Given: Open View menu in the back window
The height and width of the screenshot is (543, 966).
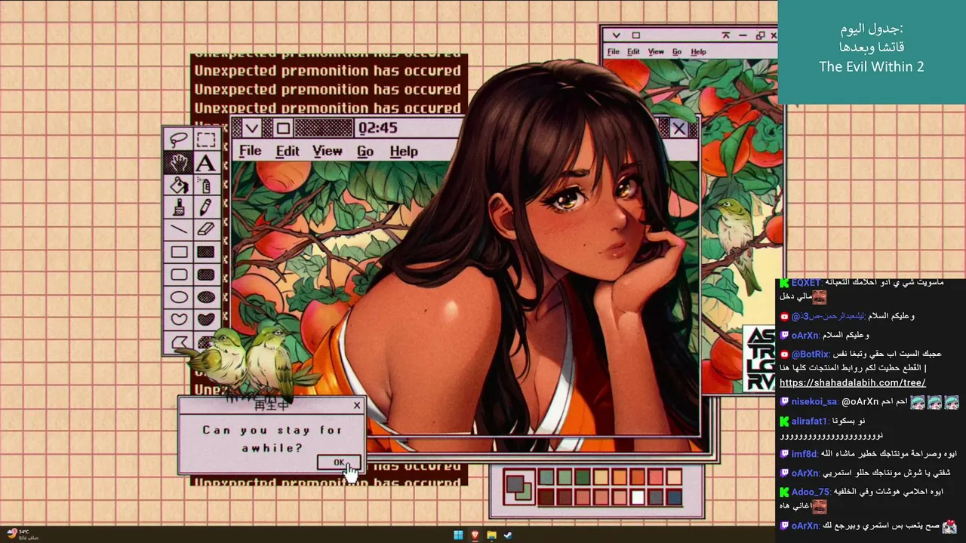Looking at the screenshot, I should click(656, 52).
